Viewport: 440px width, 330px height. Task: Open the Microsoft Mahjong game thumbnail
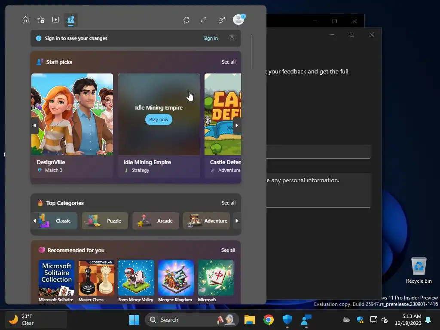(x=216, y=278)
